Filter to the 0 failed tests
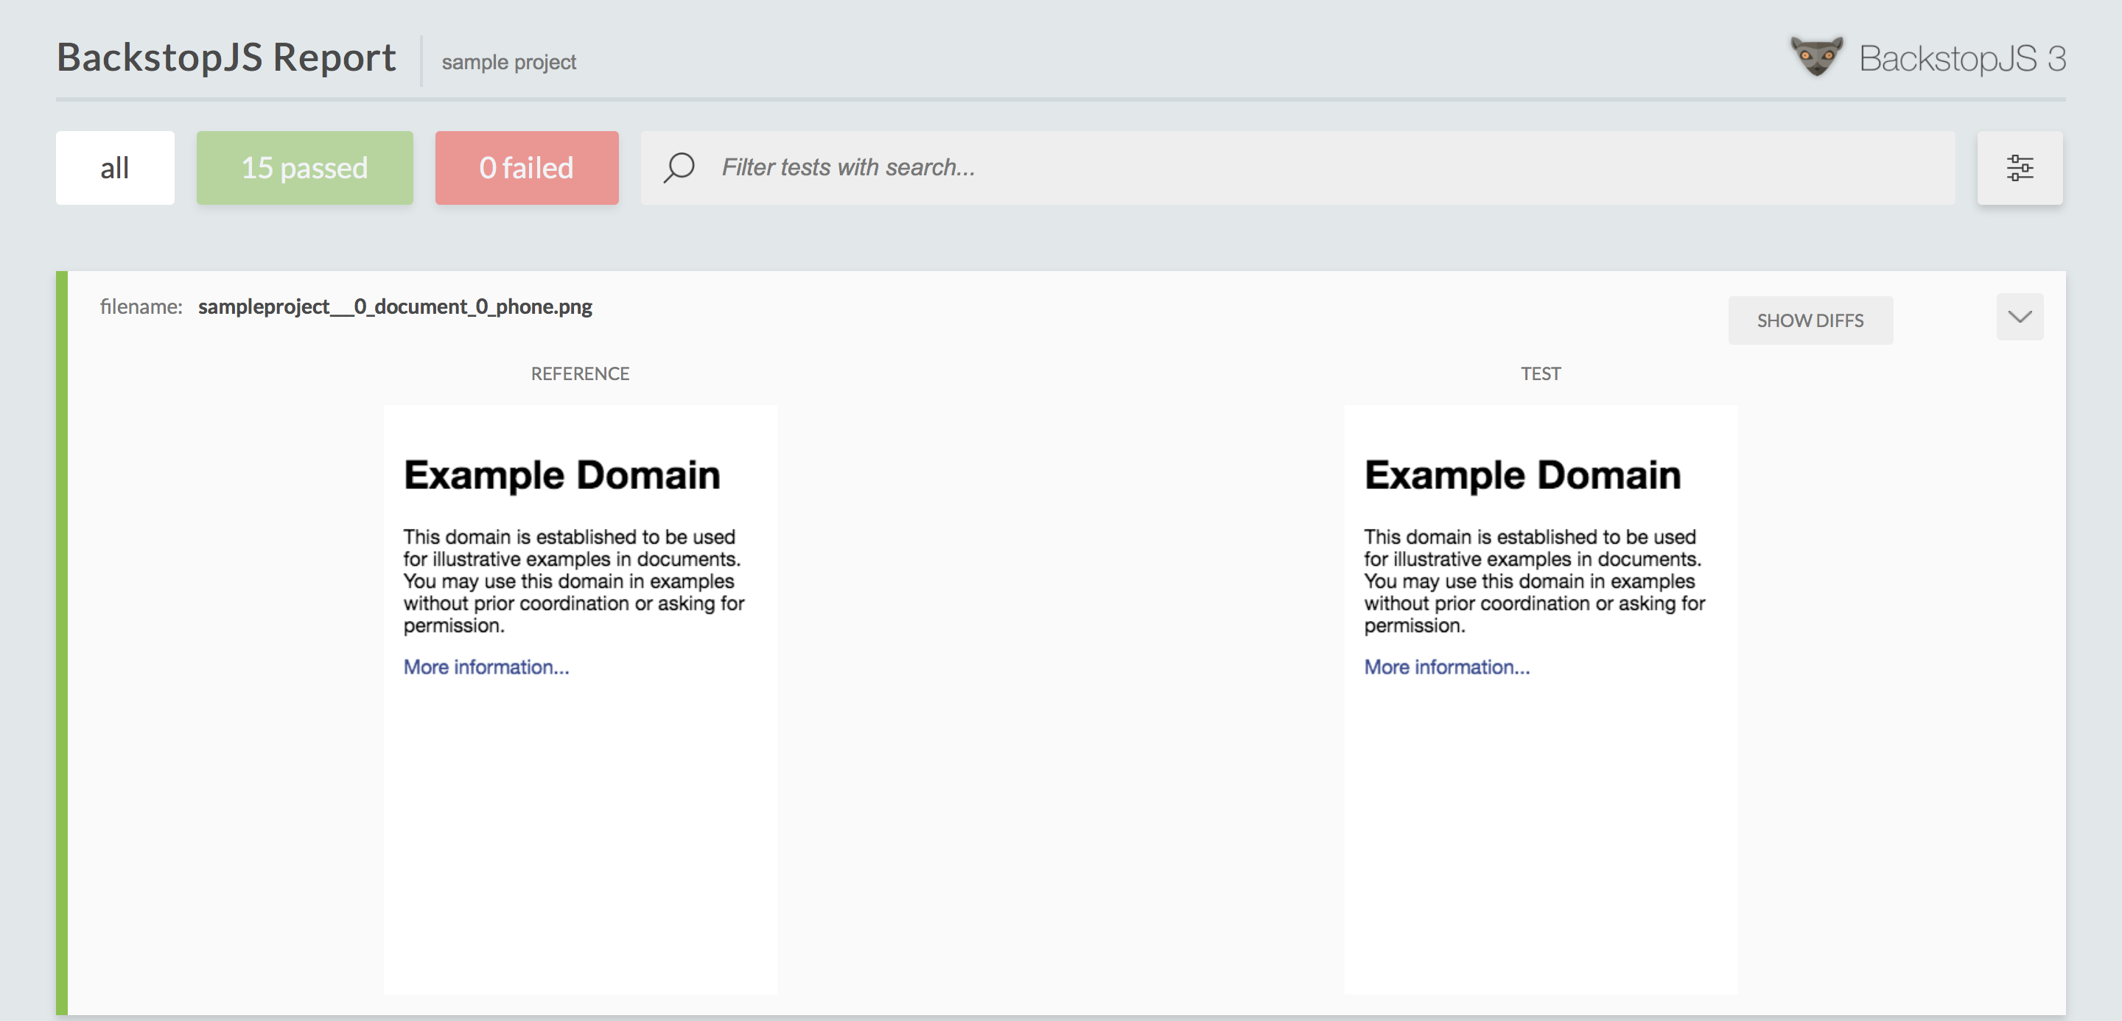This screenshot has width=2122, height=1021. click(526, 168)
